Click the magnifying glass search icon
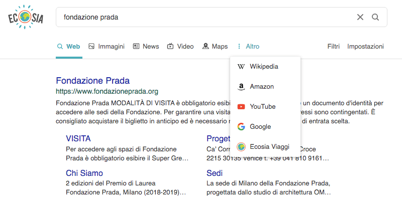 pyautogui.click(x=375, y=17)
